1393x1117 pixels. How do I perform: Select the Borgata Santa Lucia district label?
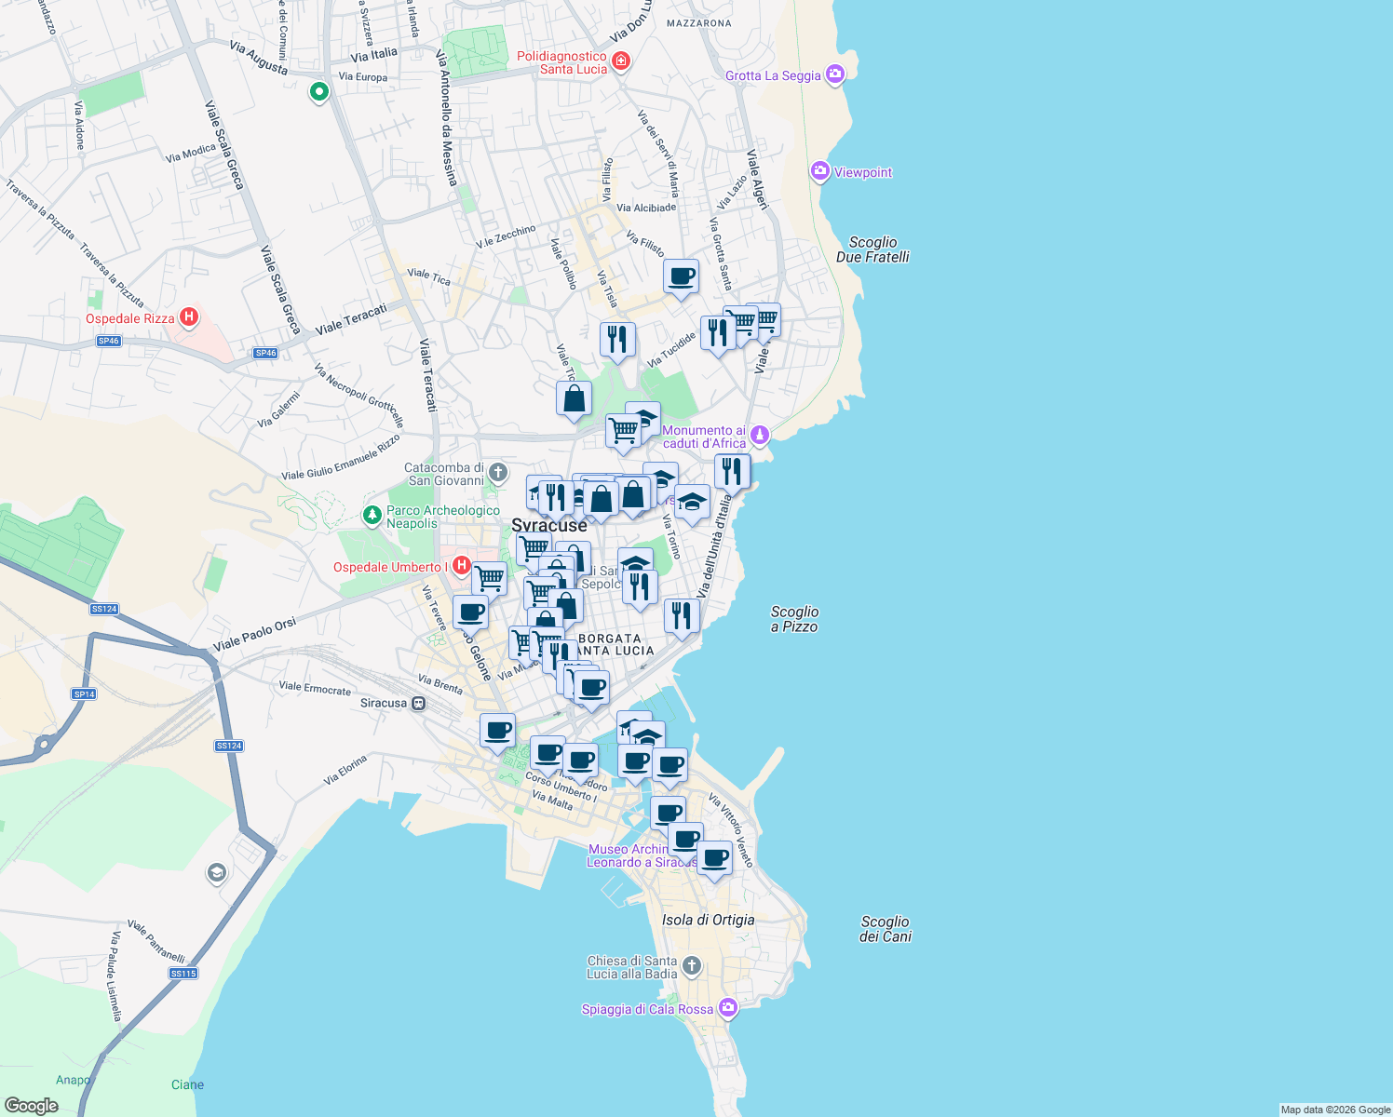coord(611,644)
